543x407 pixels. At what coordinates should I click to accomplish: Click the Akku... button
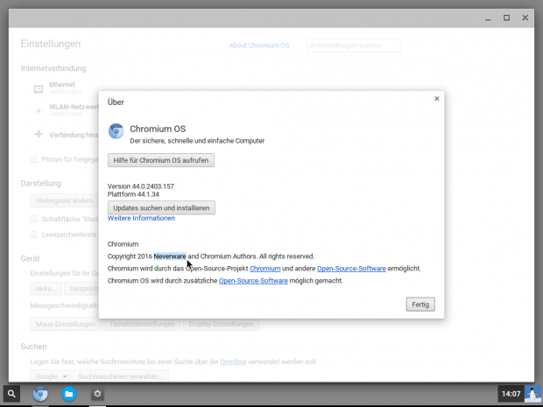coord(46,289)
